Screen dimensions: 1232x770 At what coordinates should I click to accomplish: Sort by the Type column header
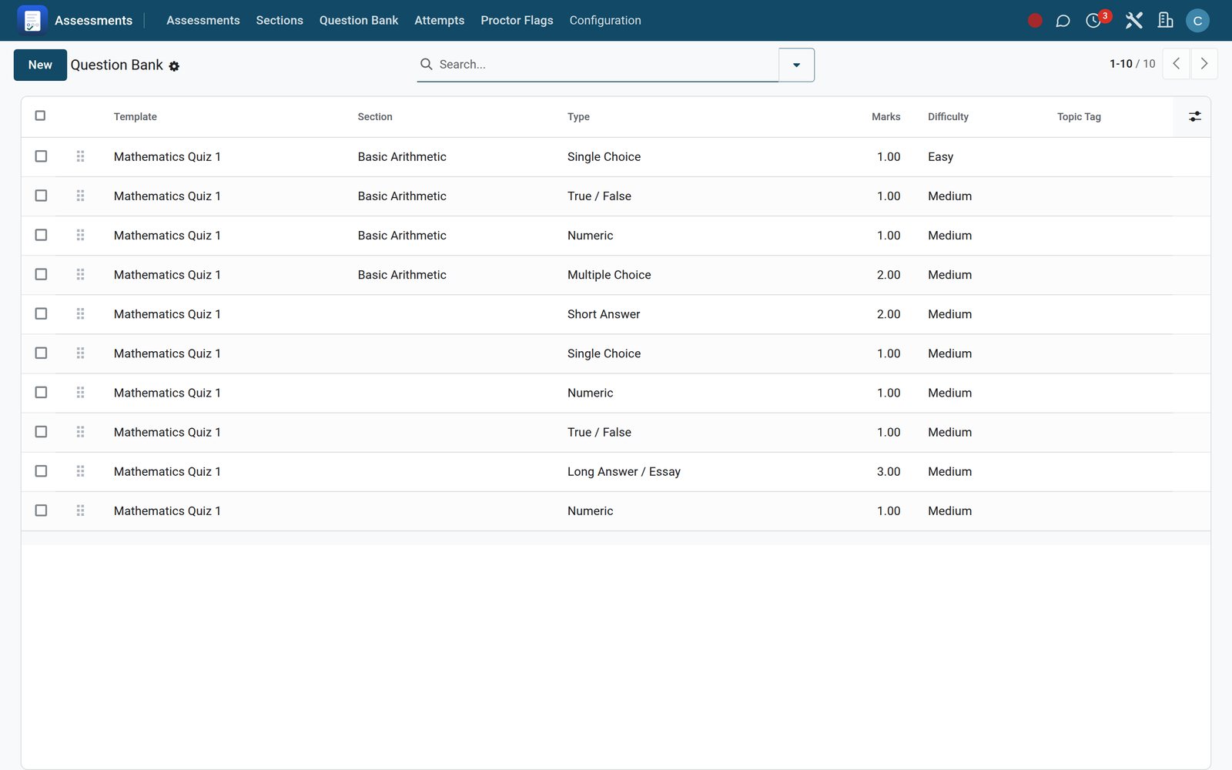point(578,117)
